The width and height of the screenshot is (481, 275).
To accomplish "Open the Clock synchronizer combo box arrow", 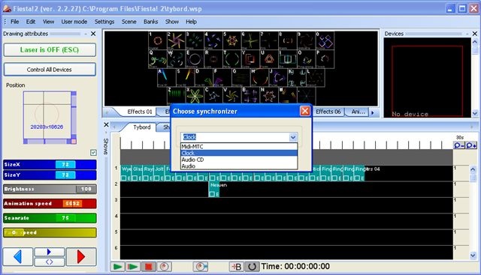I will (293, 137).
